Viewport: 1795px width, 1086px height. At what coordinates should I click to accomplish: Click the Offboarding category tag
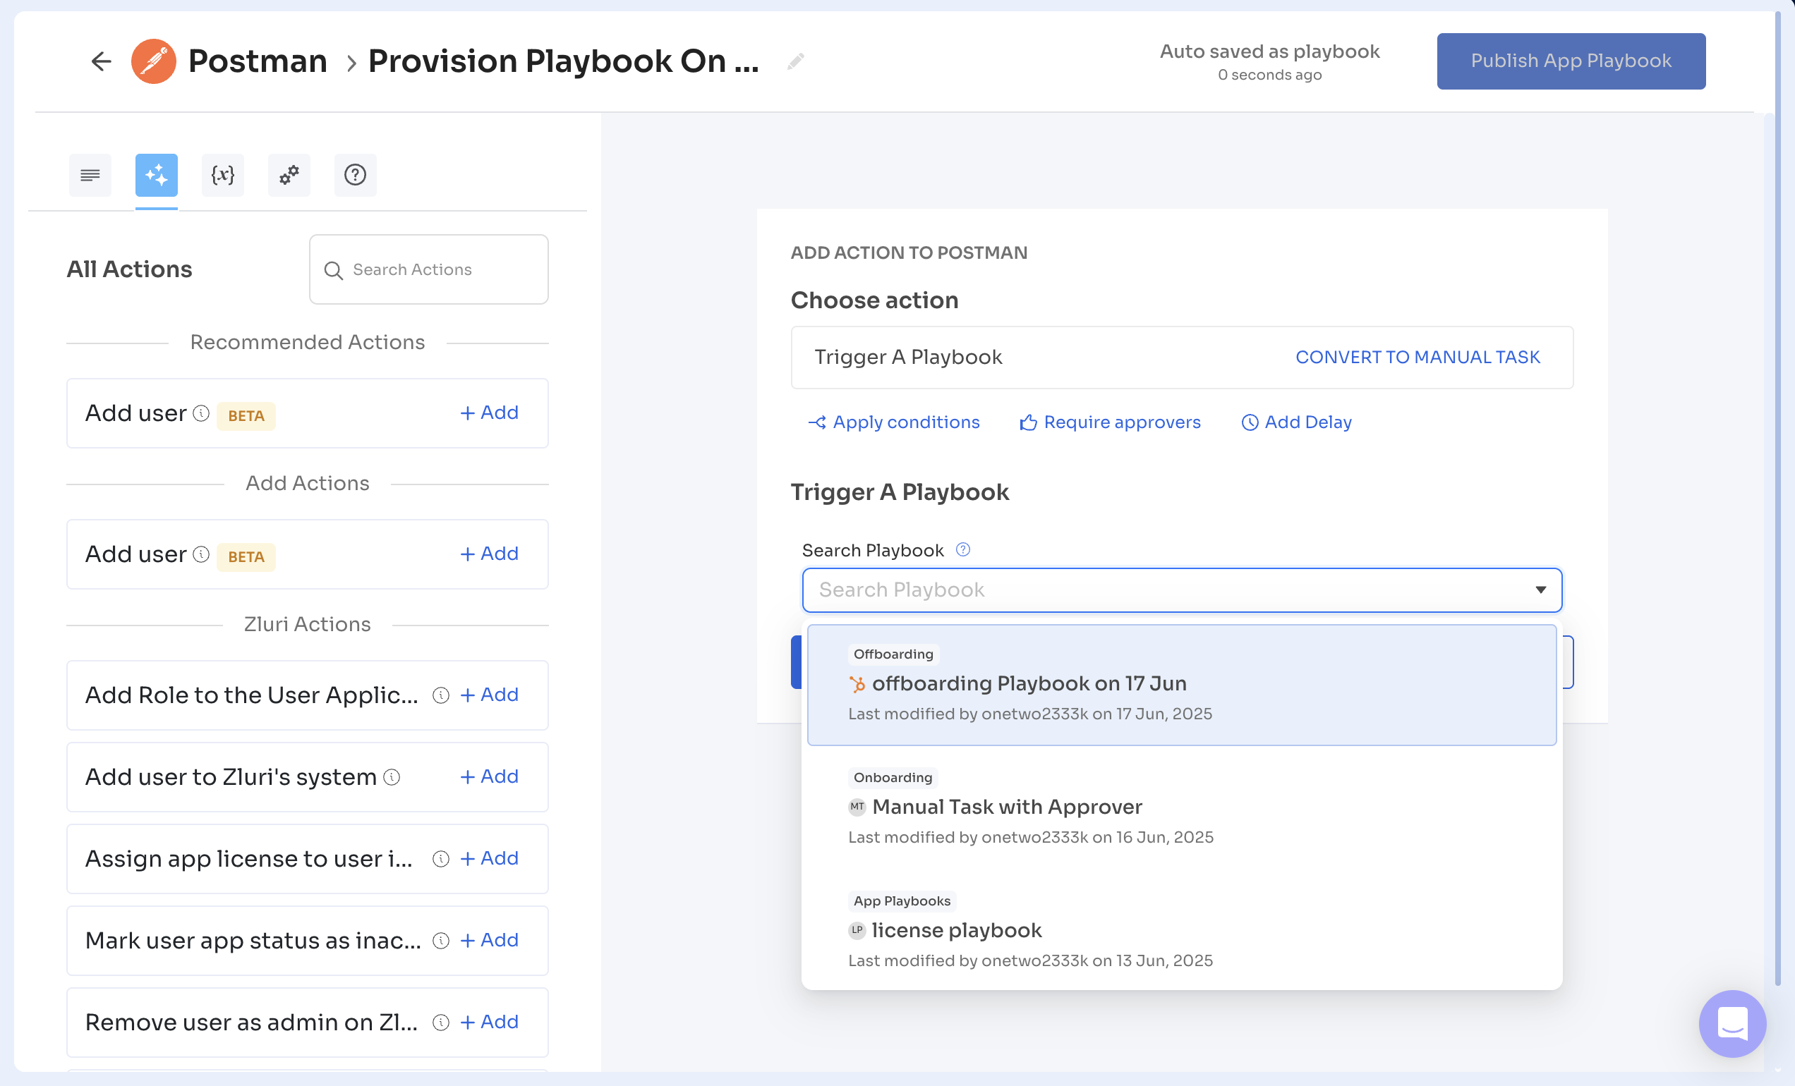click(893, 654)
